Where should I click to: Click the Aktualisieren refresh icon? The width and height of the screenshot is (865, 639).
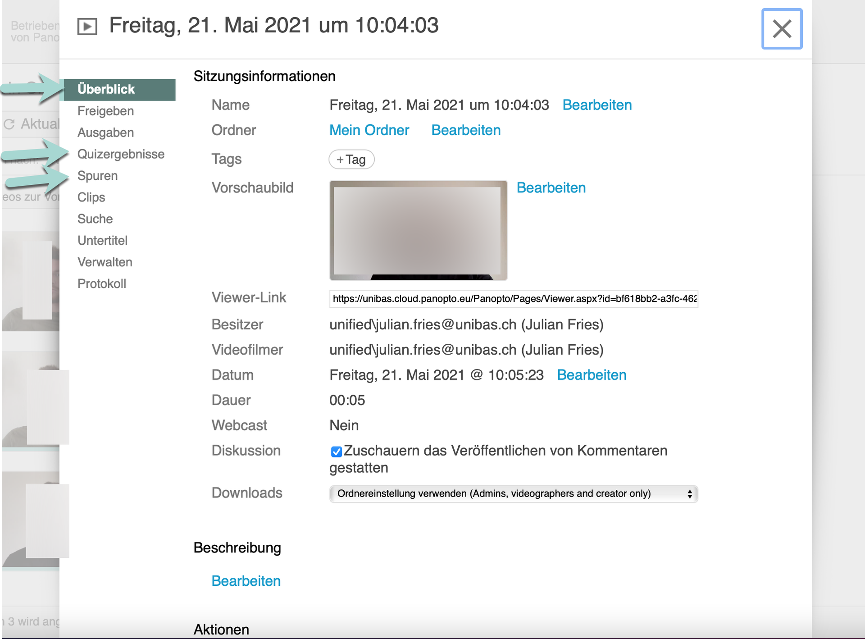9,124
